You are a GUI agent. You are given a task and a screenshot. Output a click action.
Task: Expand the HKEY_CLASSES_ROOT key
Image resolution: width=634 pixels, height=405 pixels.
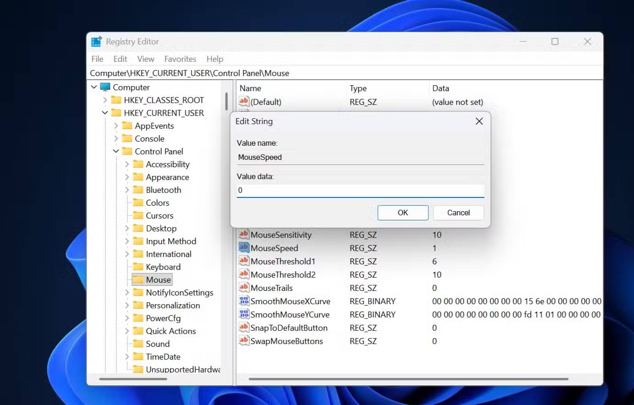coord(105,100)
